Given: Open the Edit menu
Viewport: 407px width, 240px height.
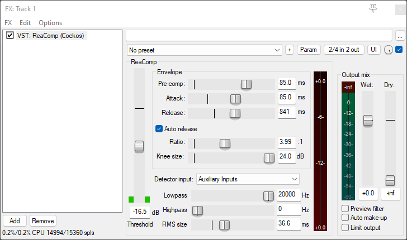Looking at the screenshot, I should [x=25, y=23].
